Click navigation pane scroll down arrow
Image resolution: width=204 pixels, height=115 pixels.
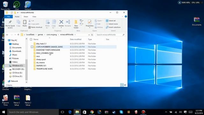click(x=26, y=82)
